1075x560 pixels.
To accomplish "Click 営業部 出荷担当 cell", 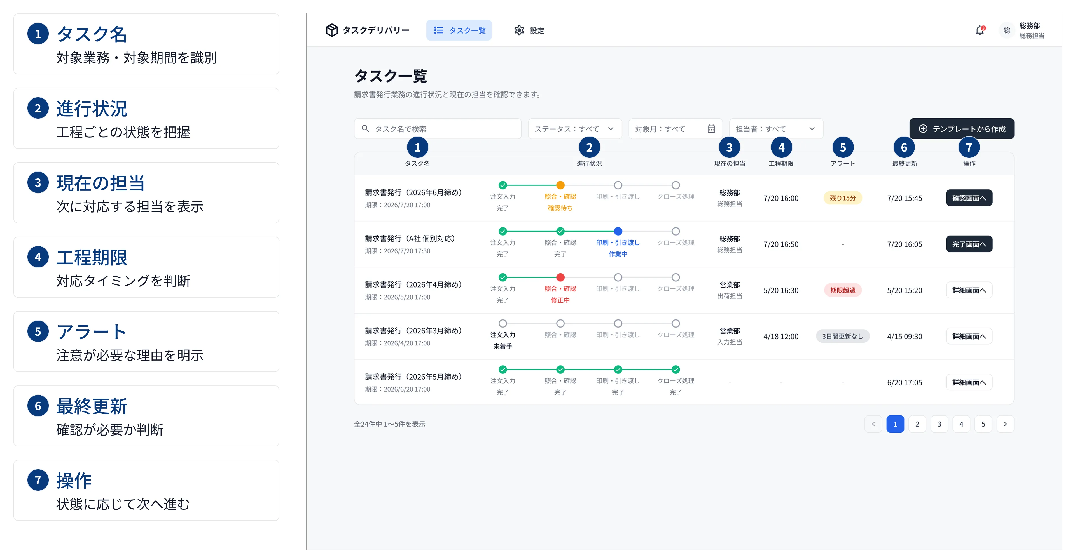I will coord(730,290).
